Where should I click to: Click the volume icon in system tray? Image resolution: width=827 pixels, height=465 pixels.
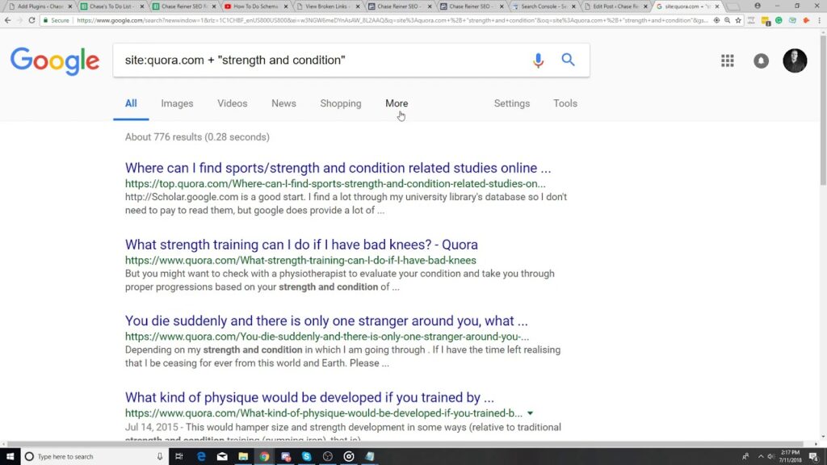tap(770, 457)
